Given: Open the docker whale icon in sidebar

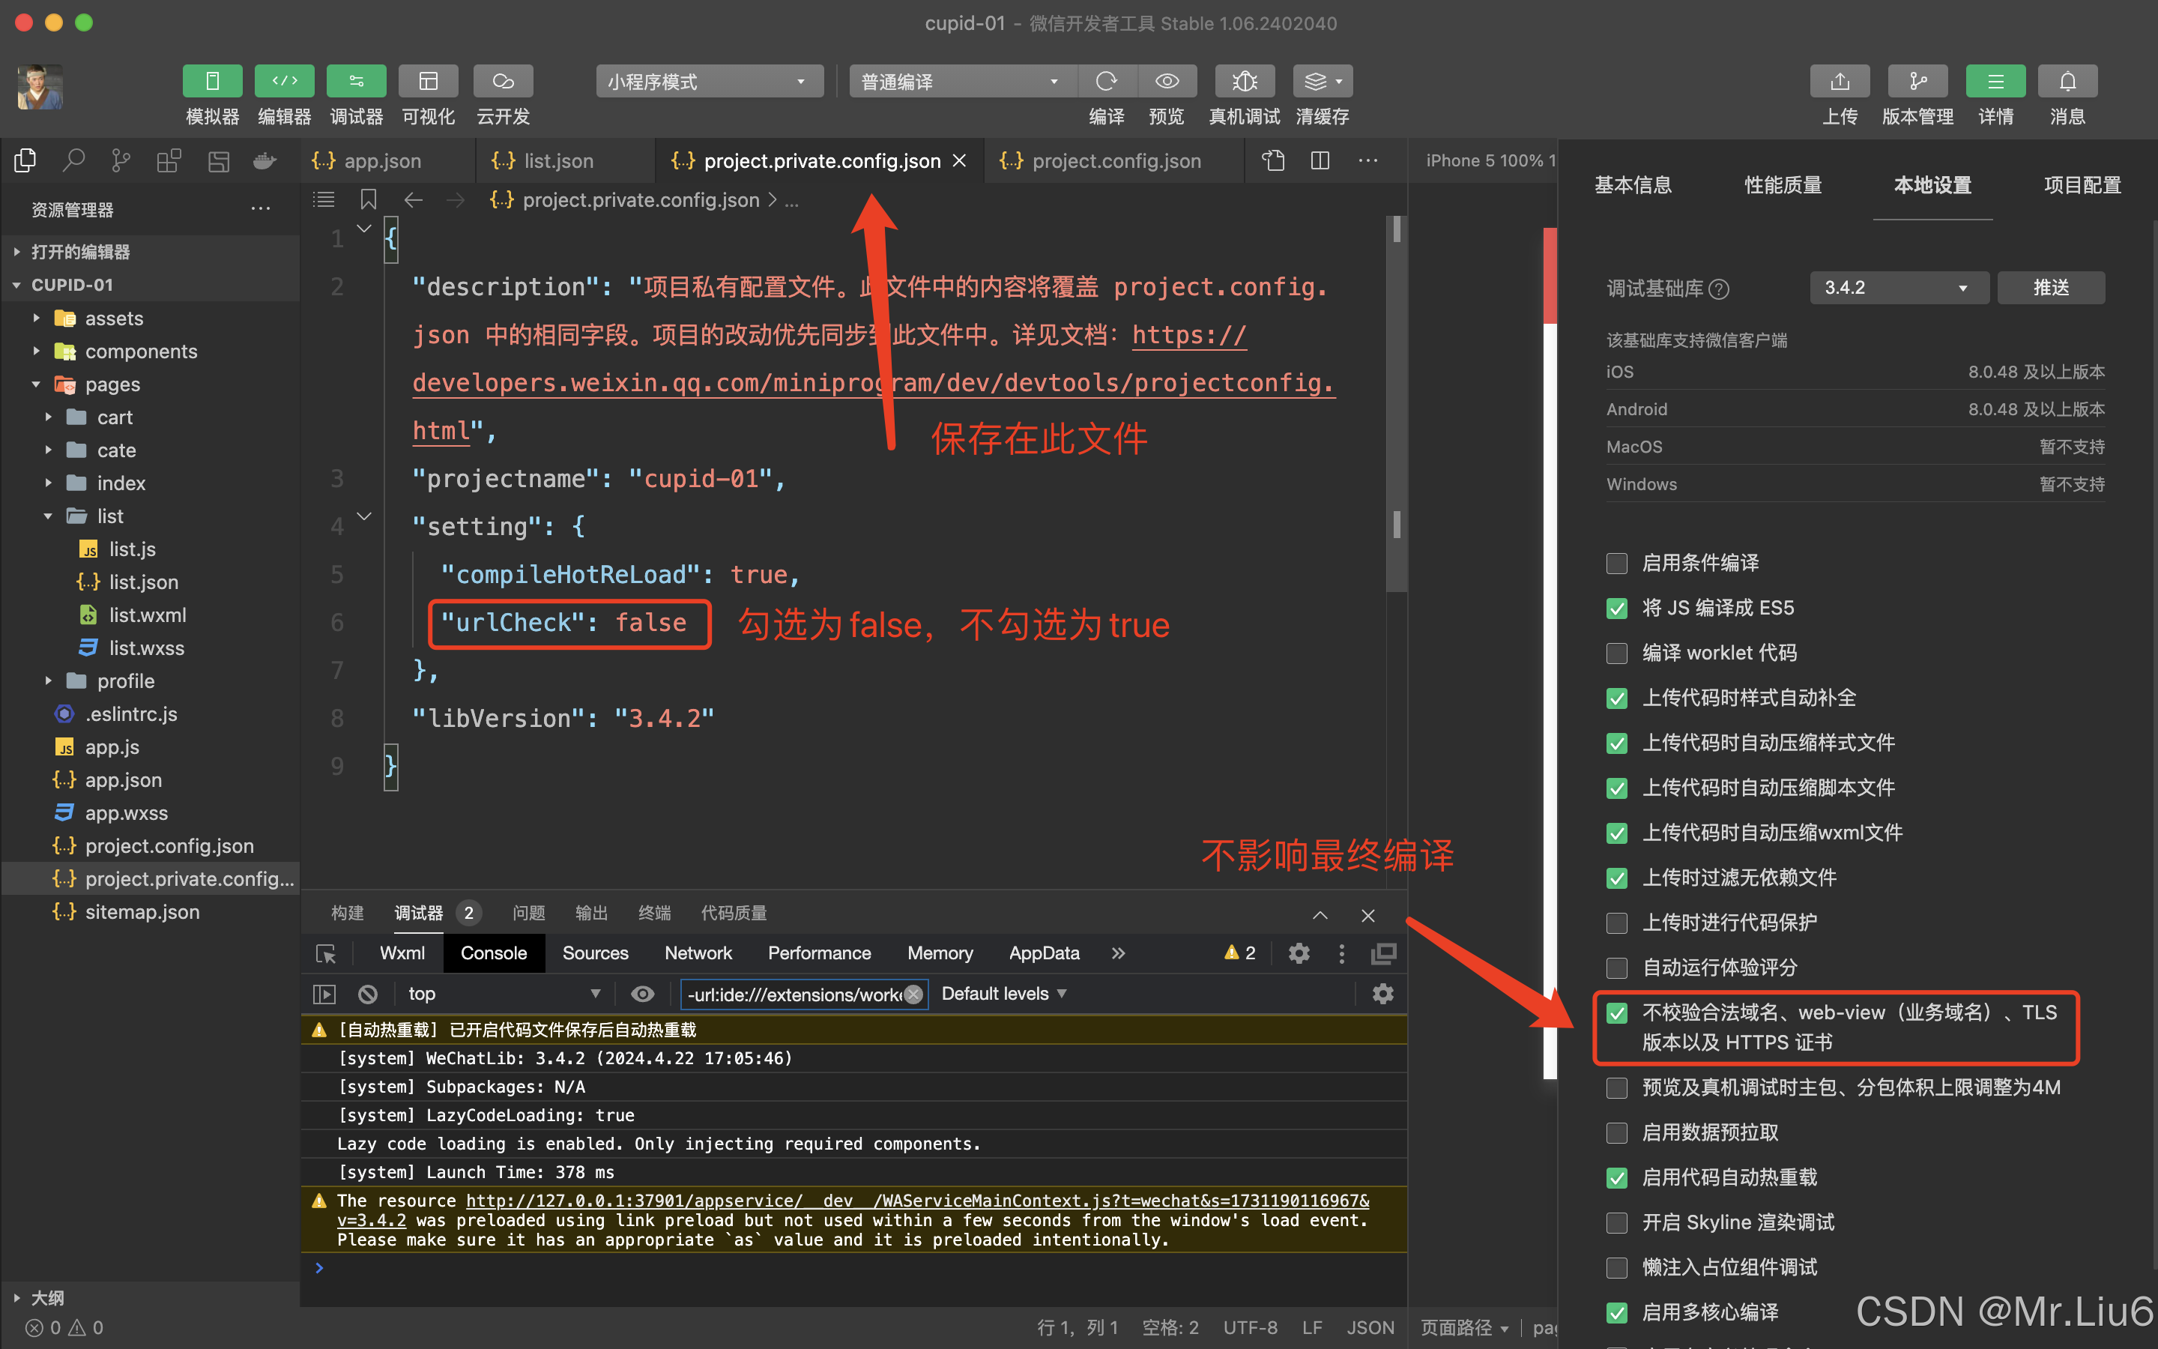Looking at the screenshot, I should click(264, 160).
